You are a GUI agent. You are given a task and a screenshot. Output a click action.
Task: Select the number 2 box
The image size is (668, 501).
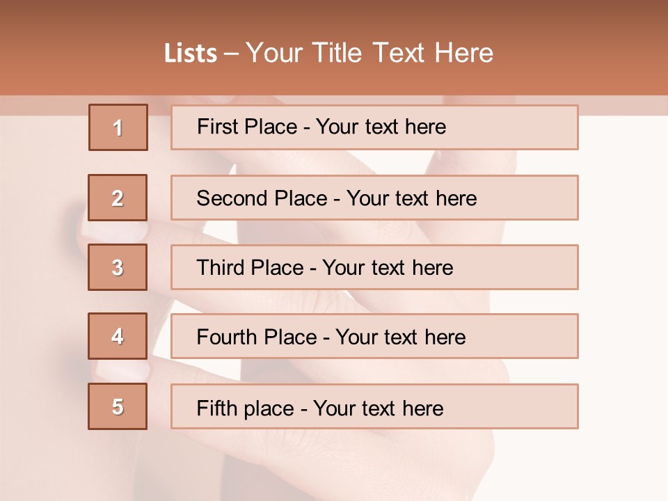118,198
